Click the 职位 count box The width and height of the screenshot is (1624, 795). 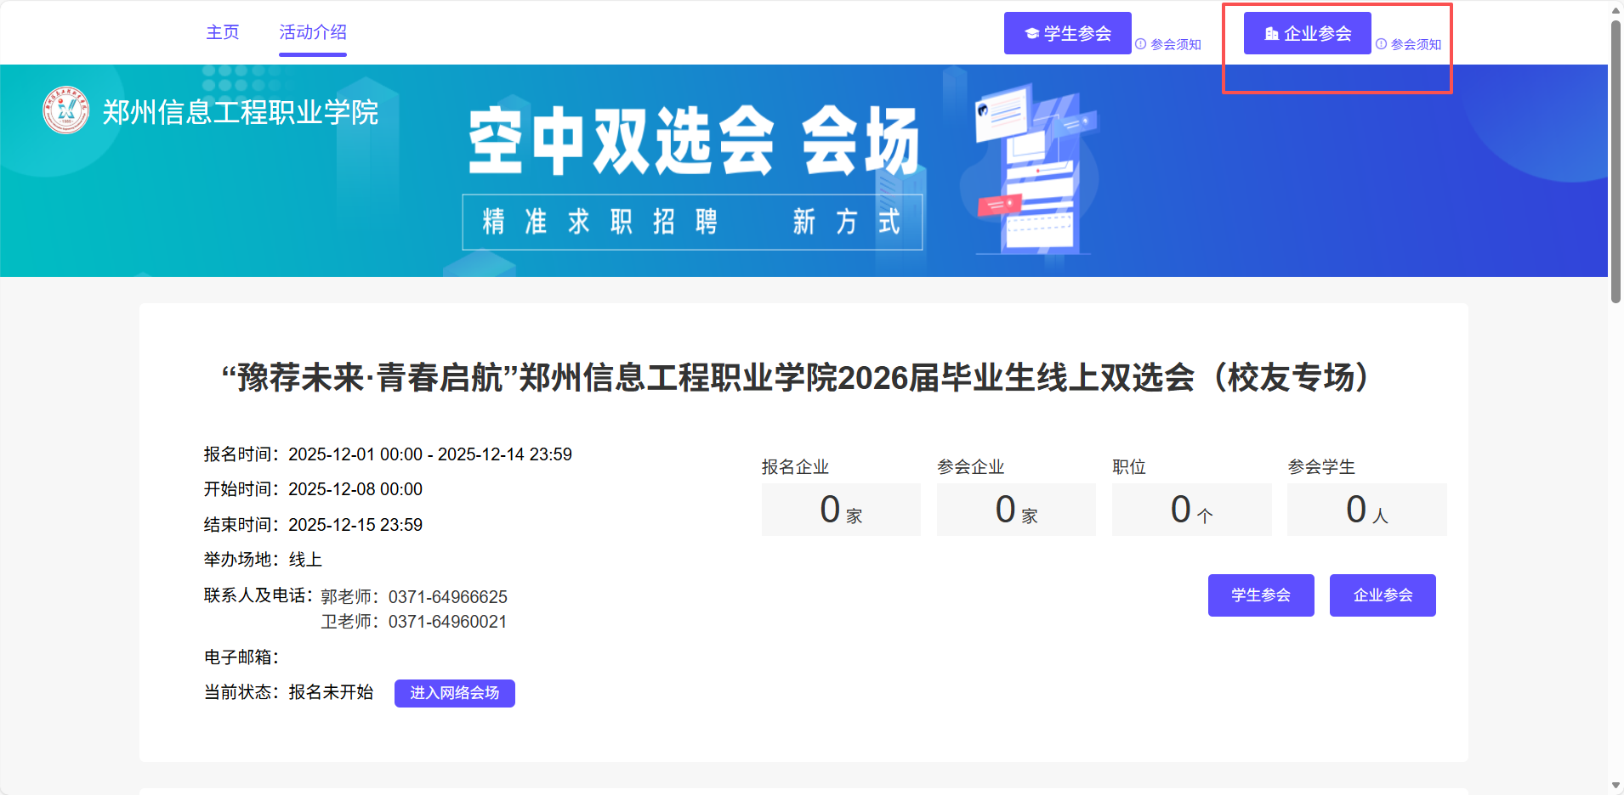[1191, 510]
